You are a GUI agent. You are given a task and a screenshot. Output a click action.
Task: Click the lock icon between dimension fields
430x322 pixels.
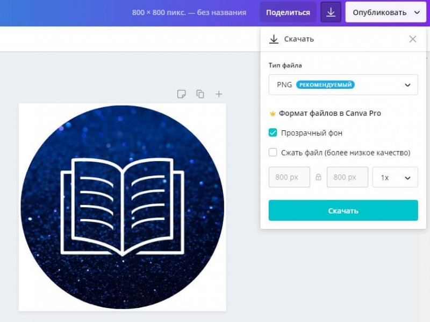(x=318, y=177)
